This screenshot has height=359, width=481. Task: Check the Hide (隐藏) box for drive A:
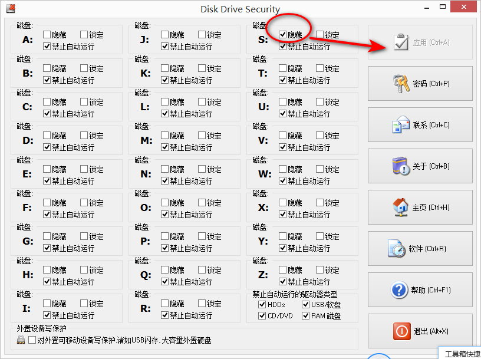47,34
